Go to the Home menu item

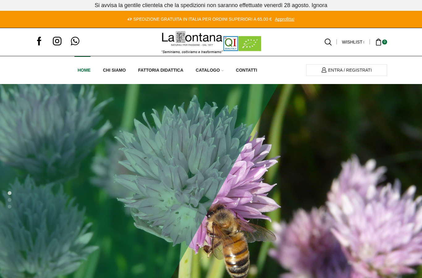pos(84,70)
